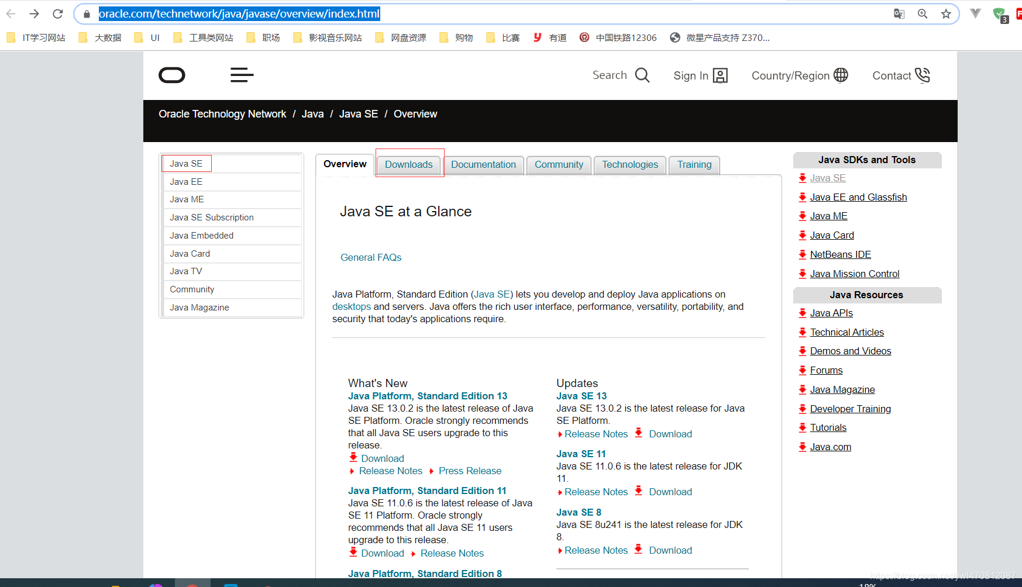1022x587 pixels.
Task: Open the hamburger menu icon
Action: [x=242, y=75]
